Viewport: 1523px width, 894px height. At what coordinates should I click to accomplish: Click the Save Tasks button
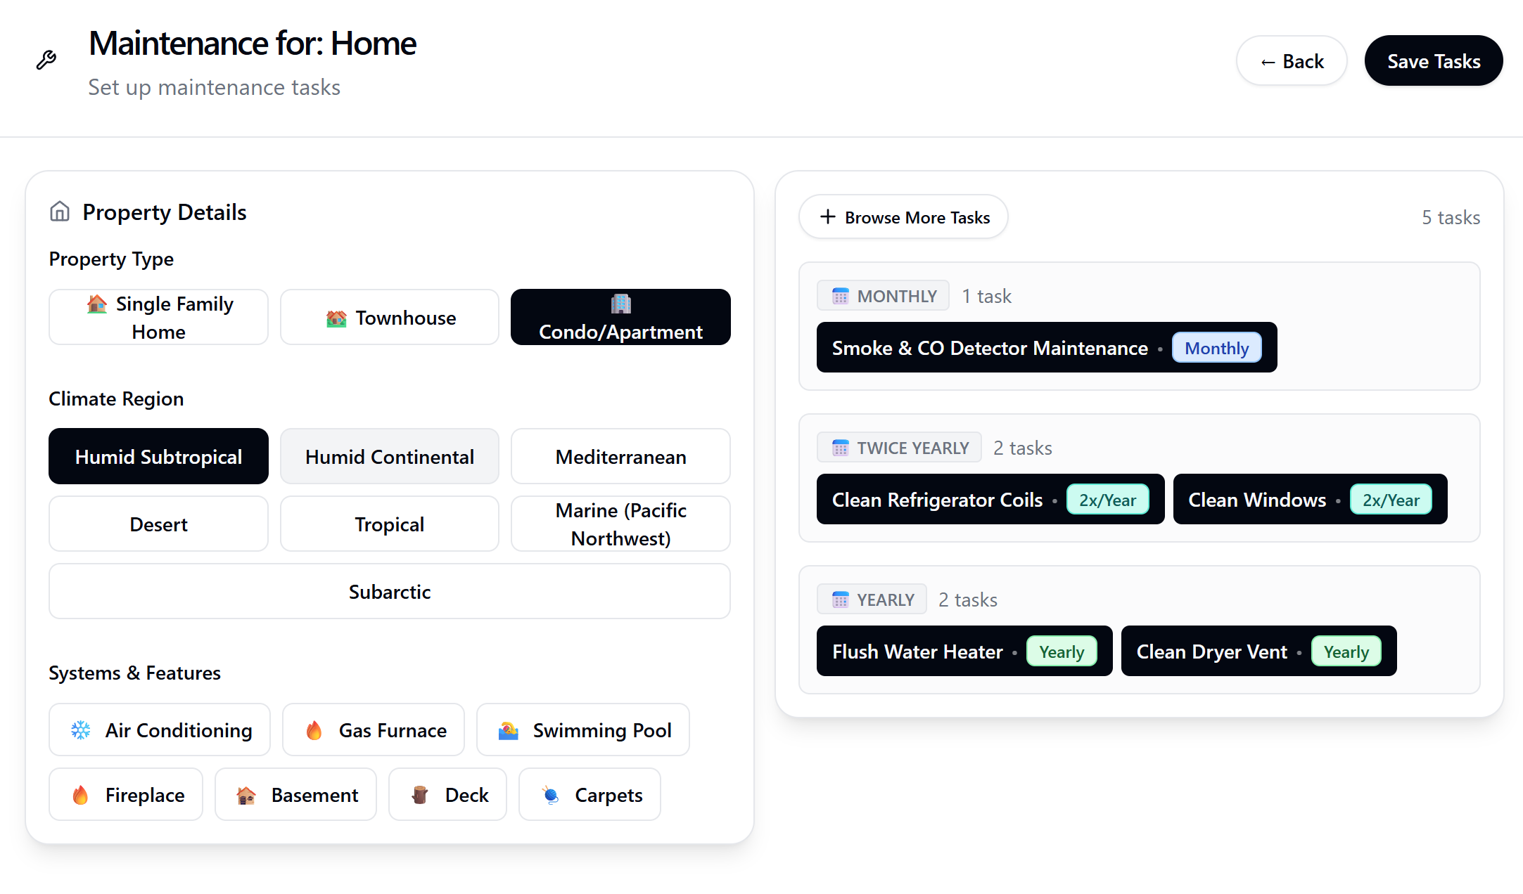click(1434, 60)
